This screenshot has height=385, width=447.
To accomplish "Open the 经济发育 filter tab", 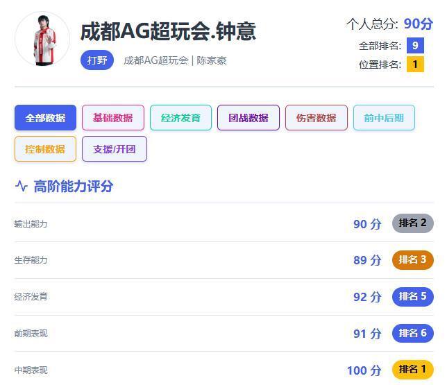I will [x=180, y=118].
